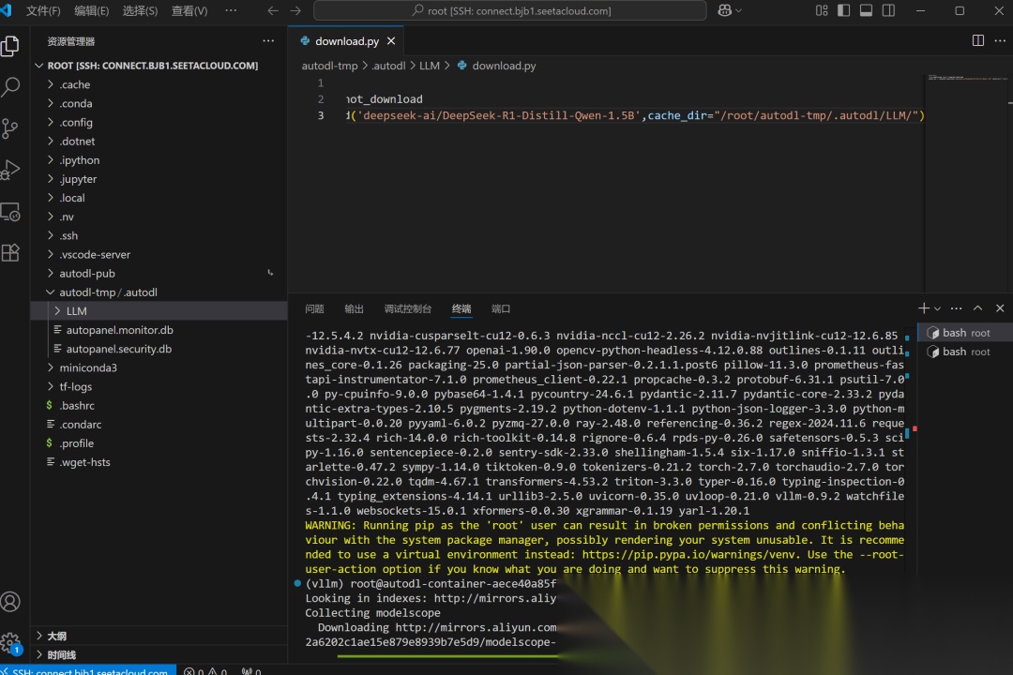
Task: Open the overflow menu after 查看
Action: pyautogui.click(x=231, y=11)
